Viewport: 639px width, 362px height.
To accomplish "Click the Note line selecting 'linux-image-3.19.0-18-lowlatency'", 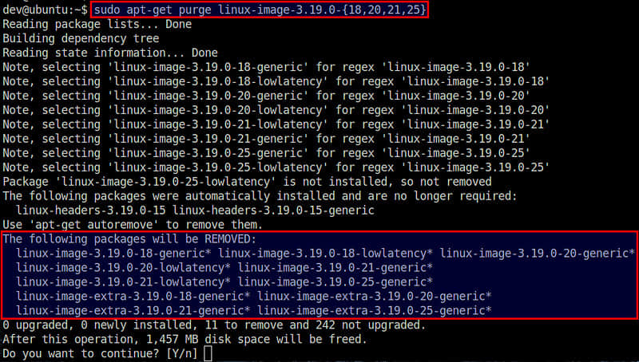I will (276, 81).
